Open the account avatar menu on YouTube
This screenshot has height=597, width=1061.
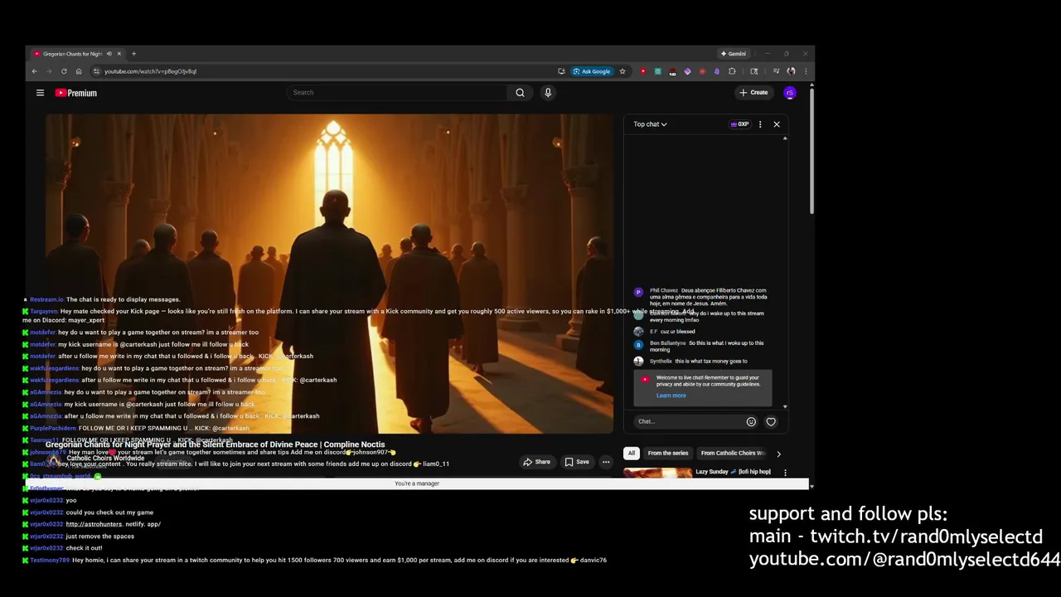tap(790, 93)
